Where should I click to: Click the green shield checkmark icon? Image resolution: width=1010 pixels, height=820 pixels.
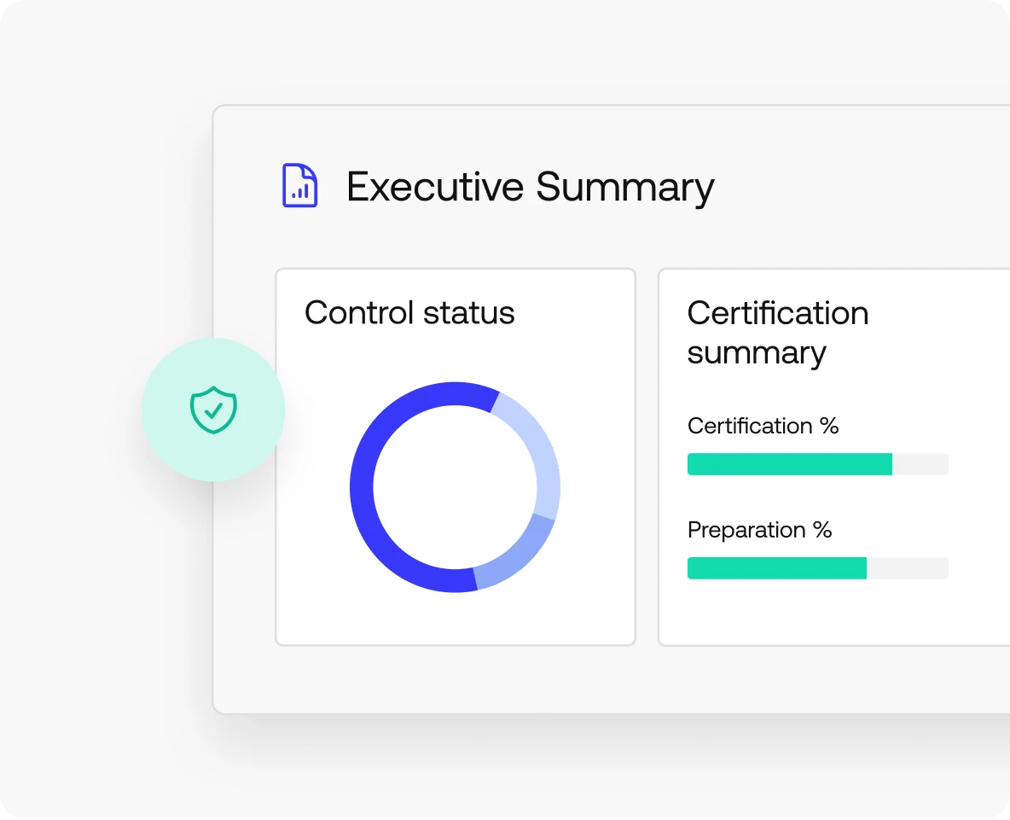[x=213, y=410]
